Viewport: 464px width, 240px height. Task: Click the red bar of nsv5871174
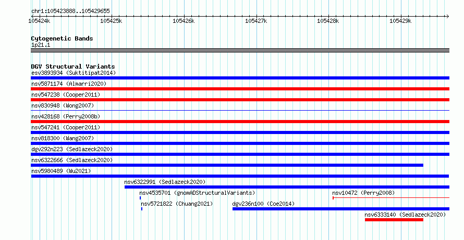tap(240, 89)
